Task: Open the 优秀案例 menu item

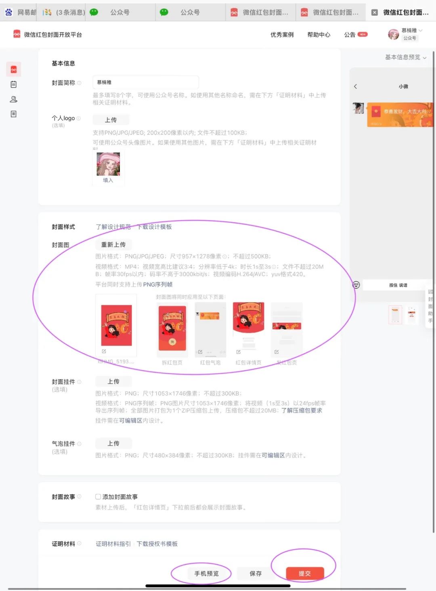Action: click(x=282, y=35)
